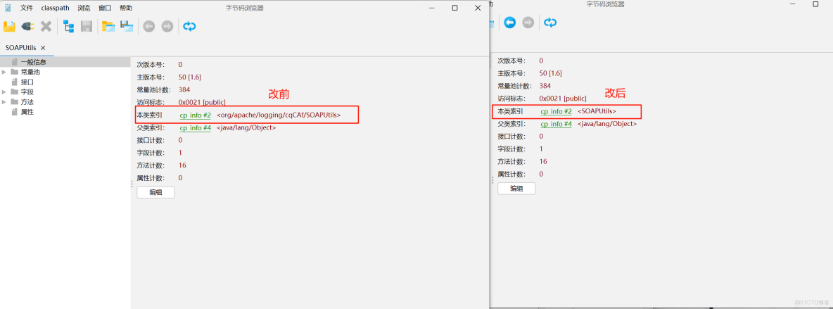The width and height of the screenshot is (833, 309).
Task: Click <SOAPUtils> class name in right window
Action: (x=597, y=111)
